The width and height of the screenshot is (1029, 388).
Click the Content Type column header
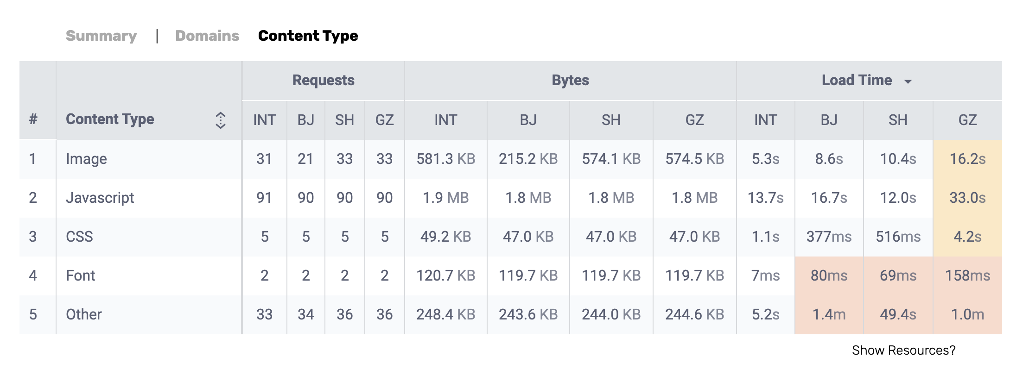point(110,119)
